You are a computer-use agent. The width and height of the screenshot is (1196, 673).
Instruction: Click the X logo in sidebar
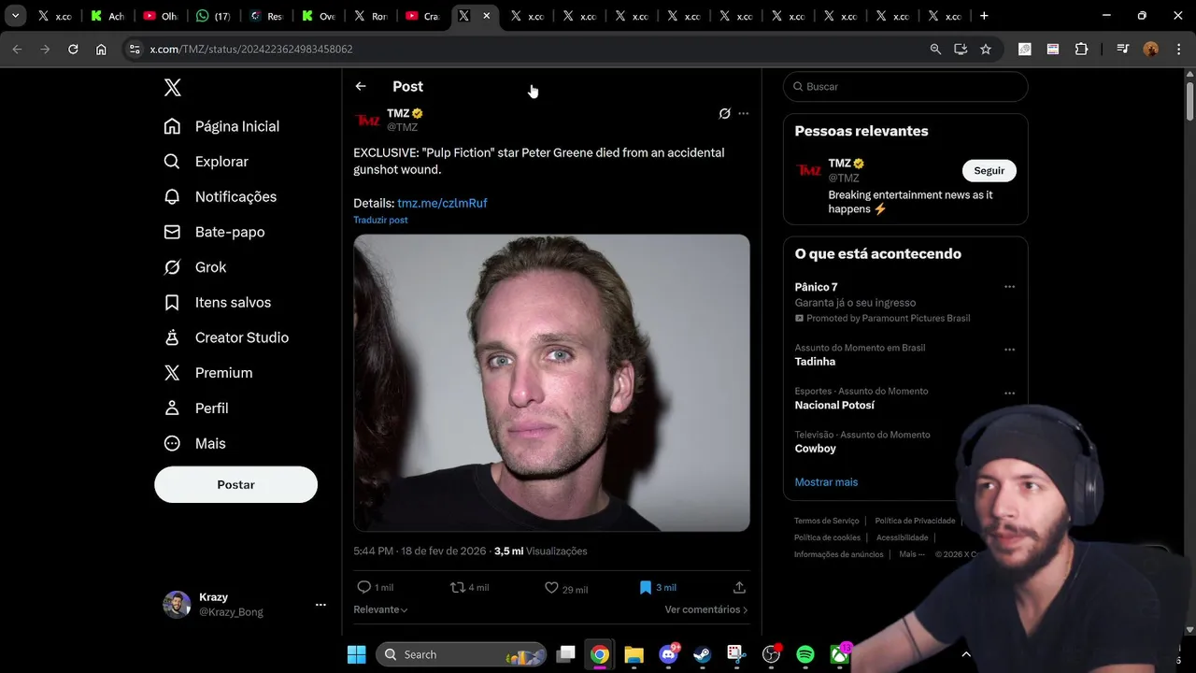[173, 88]
